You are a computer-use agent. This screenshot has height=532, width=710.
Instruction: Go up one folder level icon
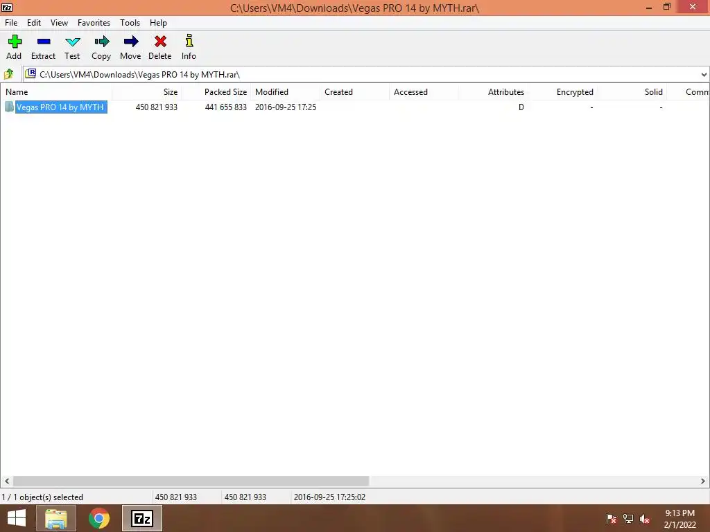tap(8, 73)
